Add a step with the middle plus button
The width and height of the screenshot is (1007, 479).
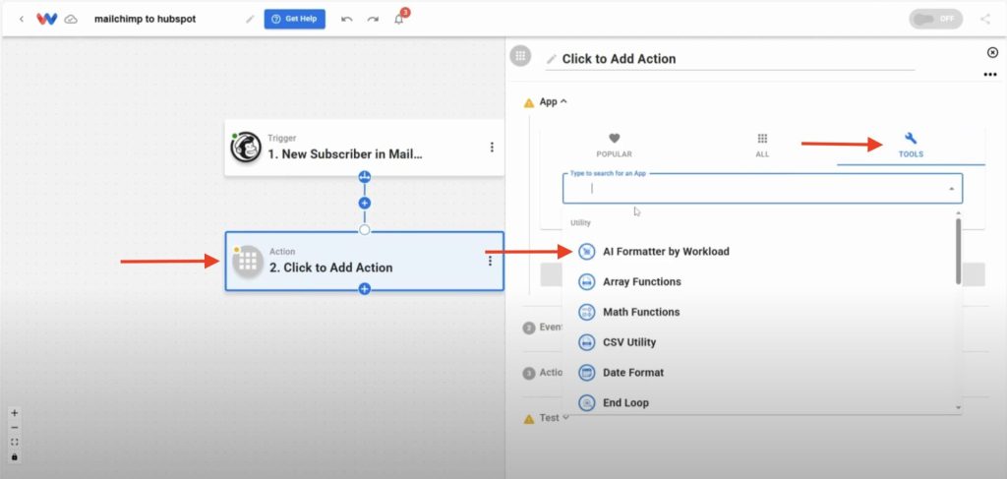[x=365, y=203]
